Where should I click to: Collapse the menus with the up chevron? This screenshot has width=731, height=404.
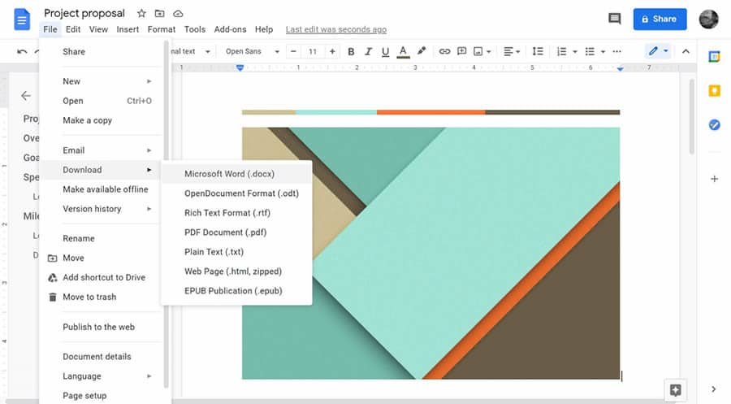686,51
